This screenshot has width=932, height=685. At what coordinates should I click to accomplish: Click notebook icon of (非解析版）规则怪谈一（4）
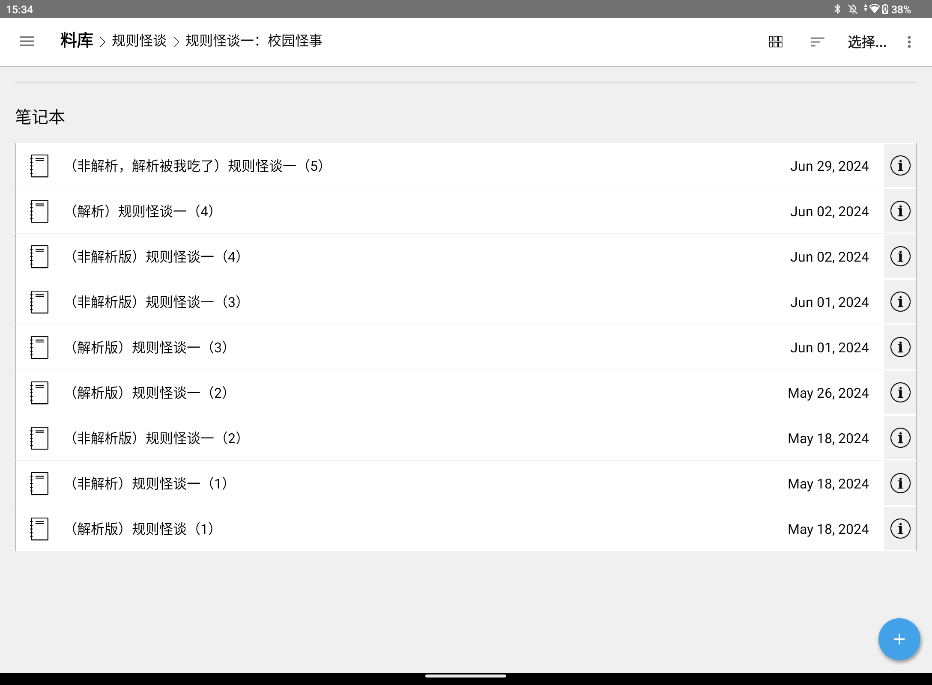39,256
